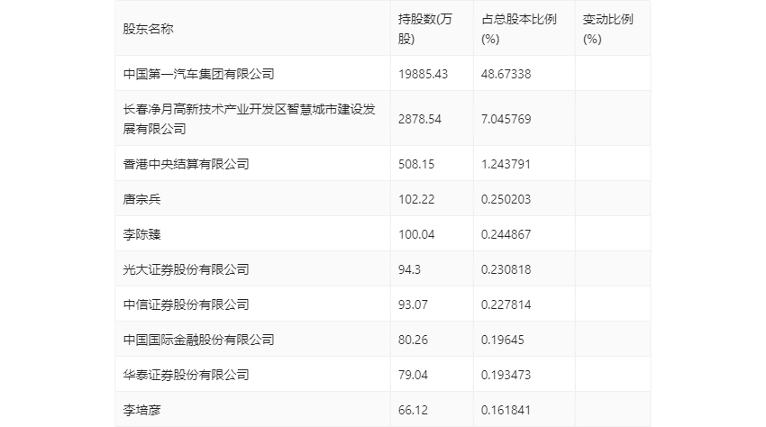Click the percentage 0.250203

pos(506,199)
